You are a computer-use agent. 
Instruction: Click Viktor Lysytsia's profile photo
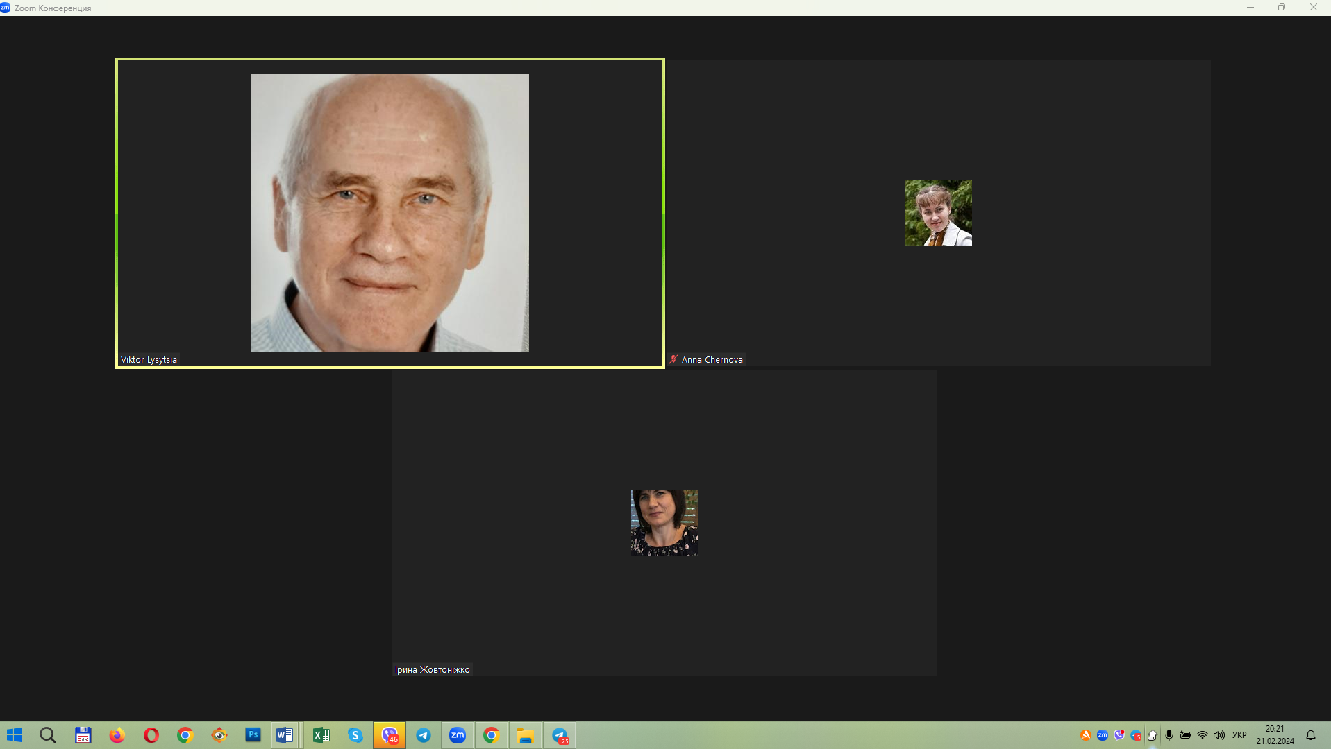(390, 212)
